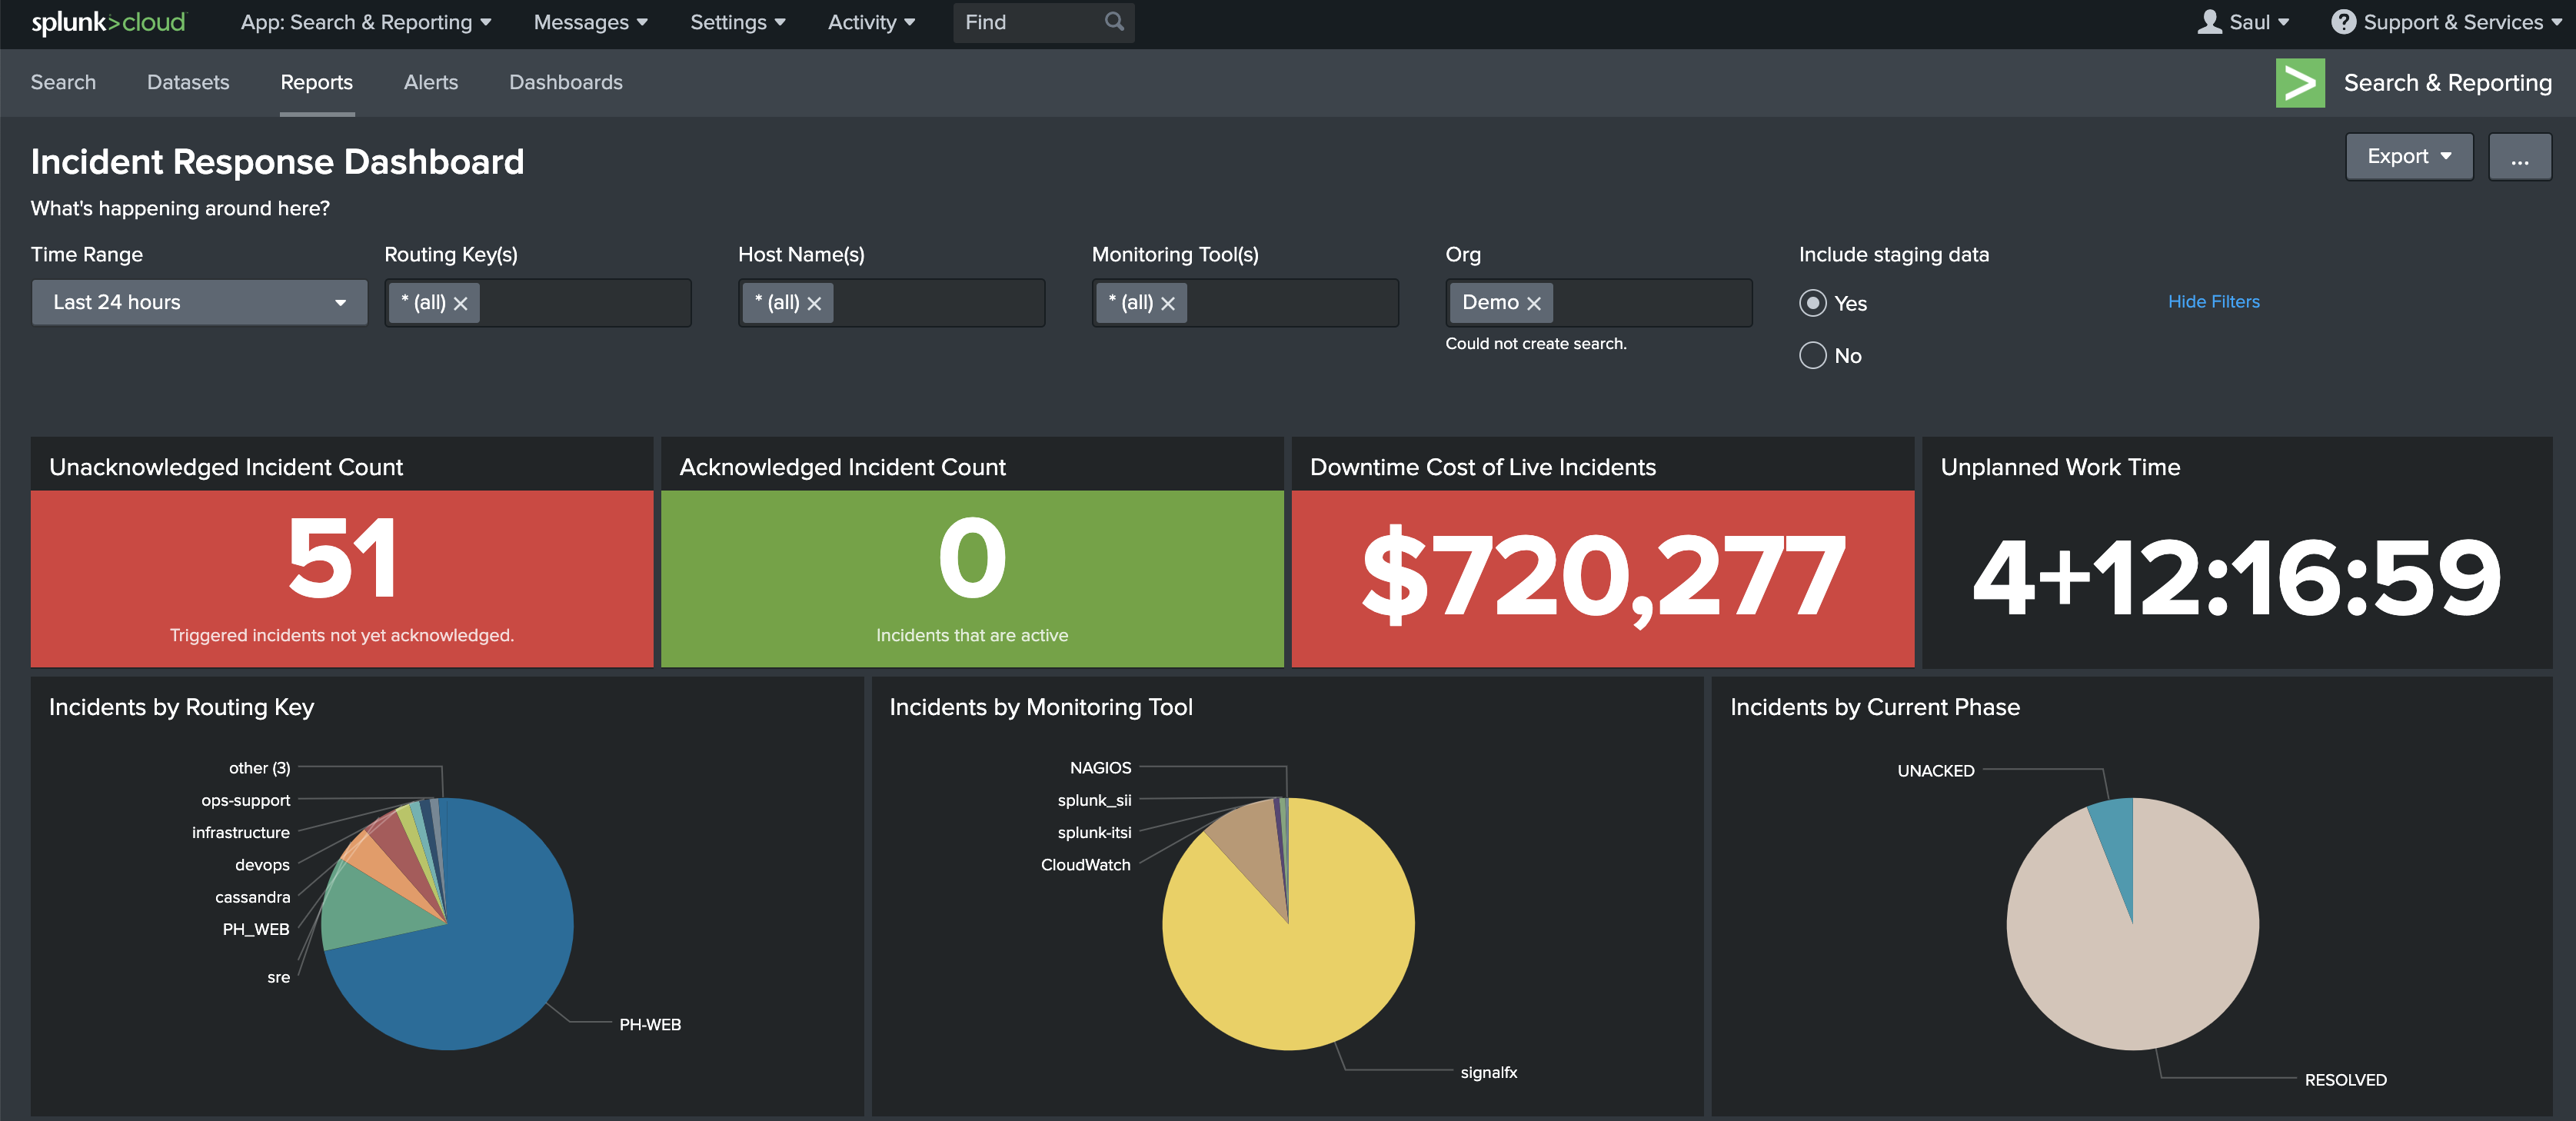Remove the (all) tag from Routing Key(s)

pos(461,303)
